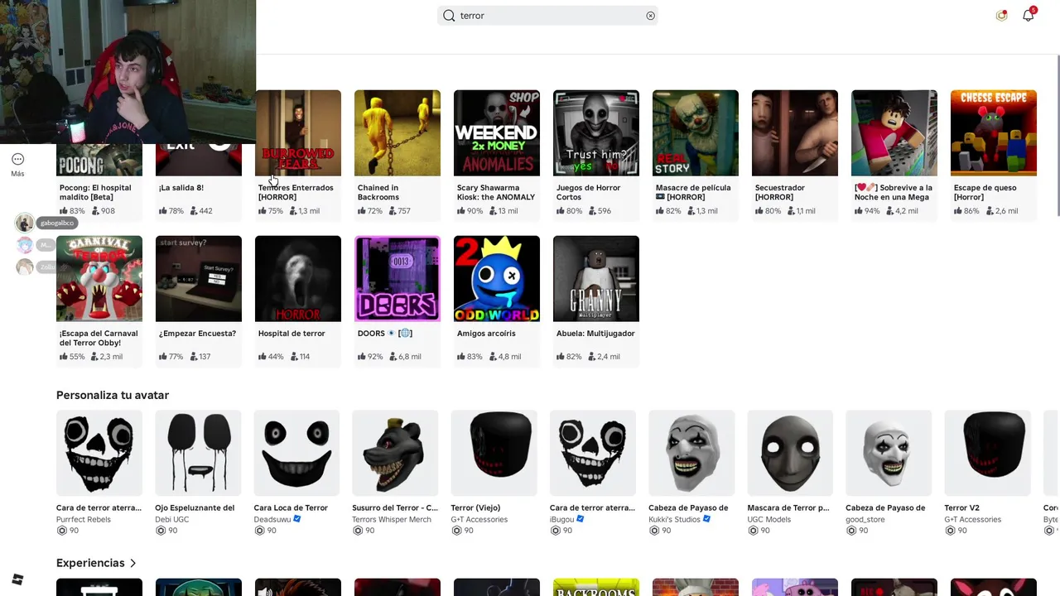Select the Ojo Espeluznante avatar item image
This screenshot has height=596, width=1060.
(198, 453)
